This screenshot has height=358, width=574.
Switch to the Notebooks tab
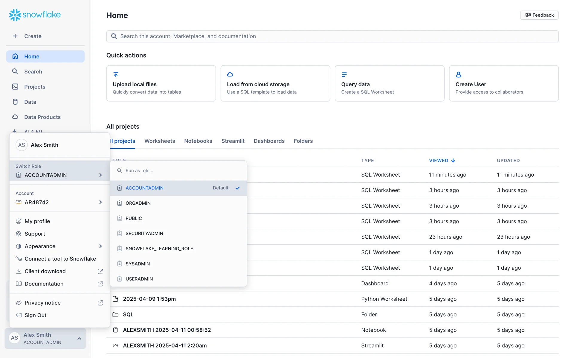[198, 141]
